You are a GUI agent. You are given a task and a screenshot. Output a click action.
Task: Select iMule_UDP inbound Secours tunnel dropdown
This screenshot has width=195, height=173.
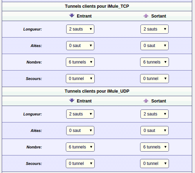80,164
